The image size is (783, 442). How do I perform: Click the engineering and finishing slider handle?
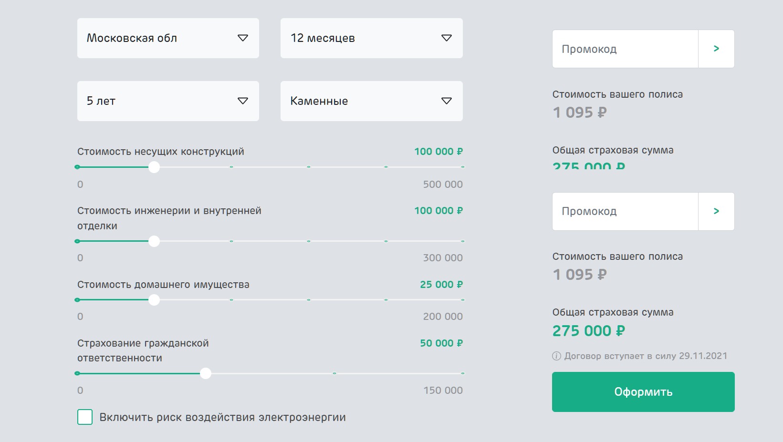click(154, 241)
